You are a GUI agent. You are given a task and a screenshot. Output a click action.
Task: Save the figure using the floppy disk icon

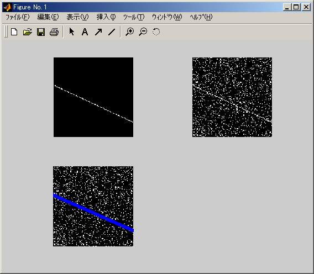click(x=41, y=32)
